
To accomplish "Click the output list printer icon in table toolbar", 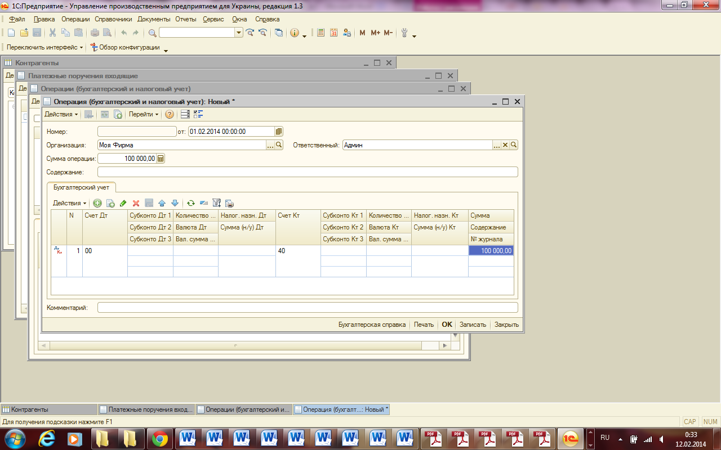I will [x=229, y=203].
